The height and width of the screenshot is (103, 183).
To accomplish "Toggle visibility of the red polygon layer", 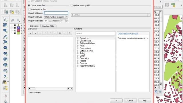I will [15, 31].
